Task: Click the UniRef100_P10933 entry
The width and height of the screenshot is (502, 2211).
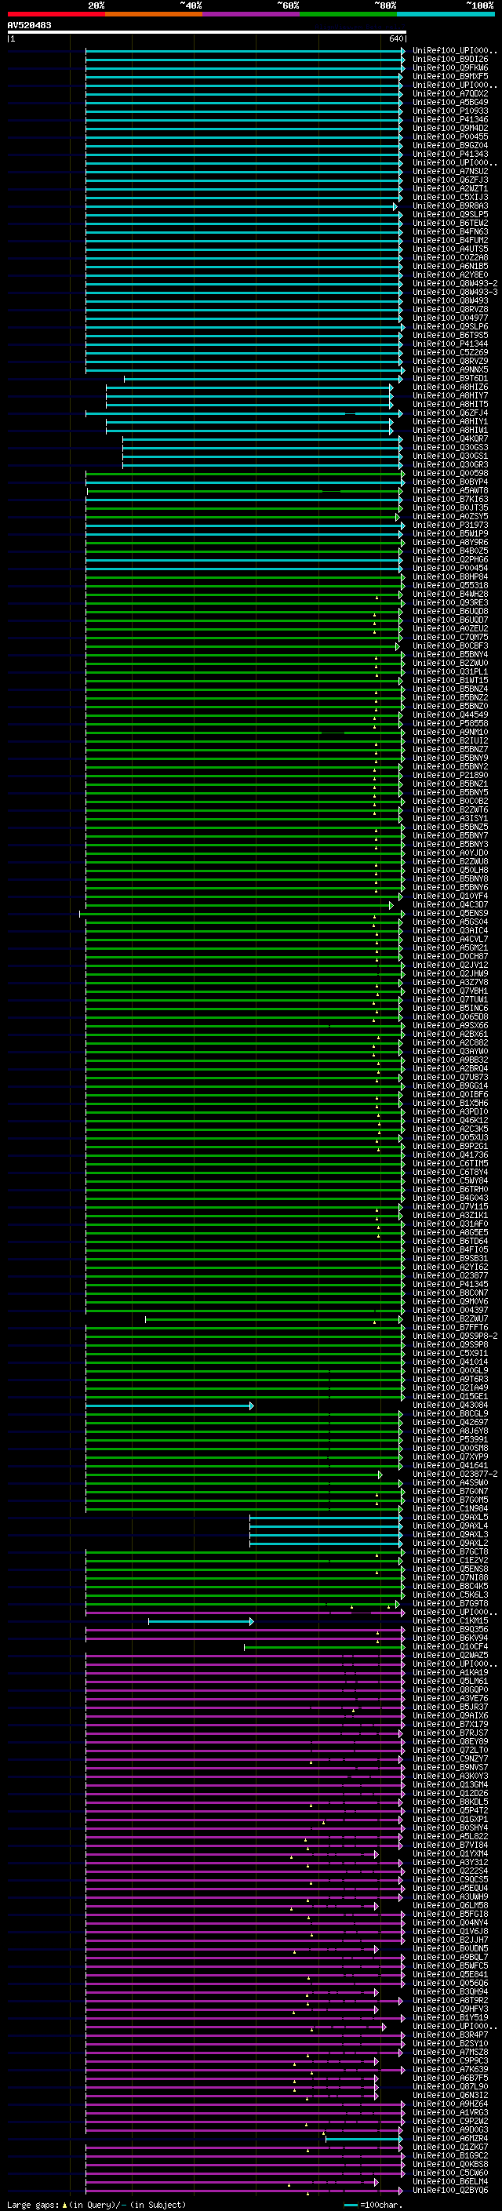Action: tap(450, 111)
